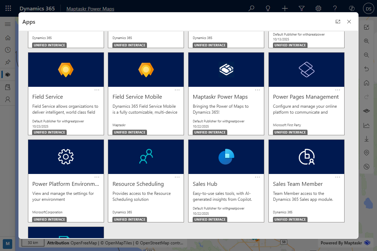Zoom out on the map toolbar
Viewport: 377px width, 251px height.
367,55
